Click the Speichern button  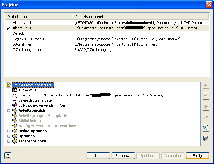pos(148,156)
